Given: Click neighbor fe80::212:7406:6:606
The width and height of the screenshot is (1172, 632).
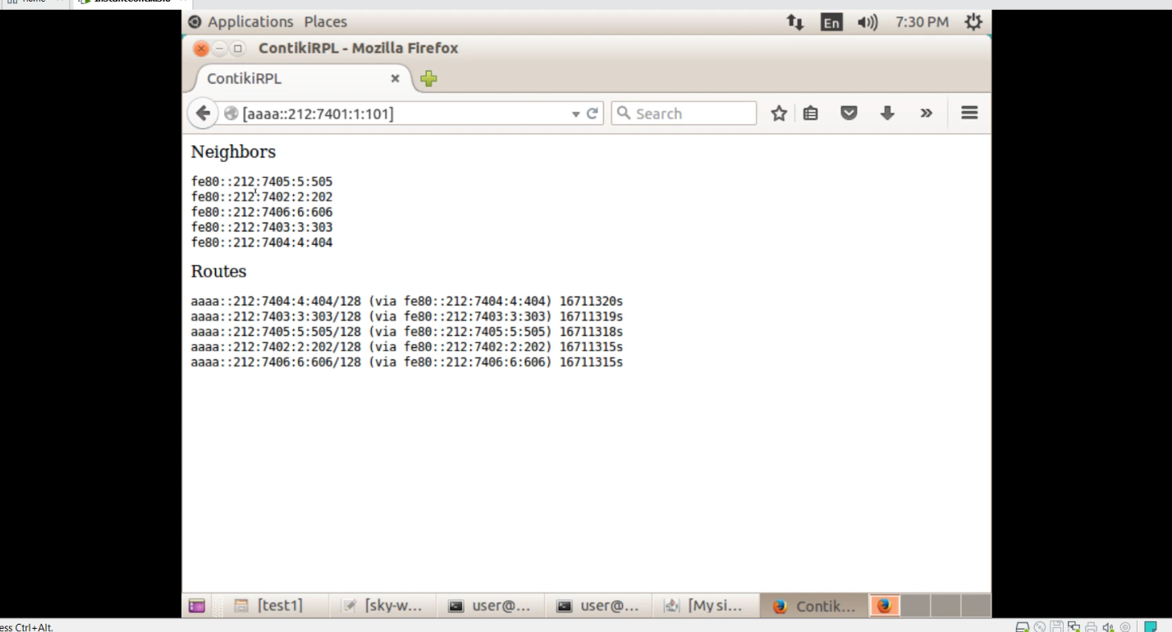Looking at the screenshot, I should click(262, 213).
